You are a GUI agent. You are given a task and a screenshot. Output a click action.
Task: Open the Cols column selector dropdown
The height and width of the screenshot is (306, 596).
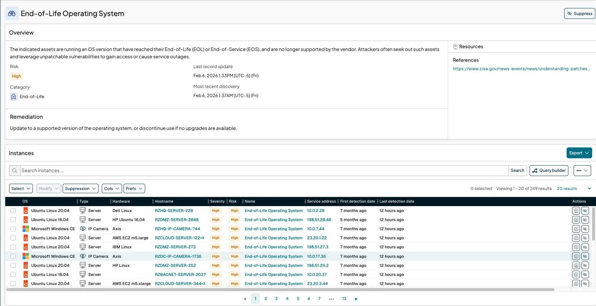[x=112, y=189]
